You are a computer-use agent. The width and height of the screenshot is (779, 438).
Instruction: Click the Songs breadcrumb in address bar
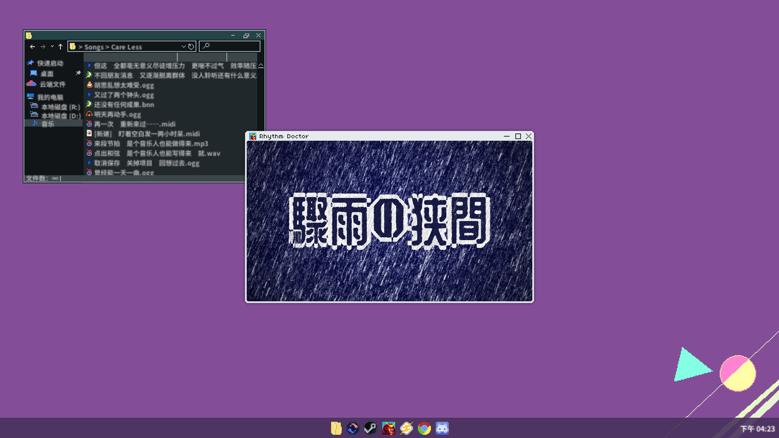[x=94, y=47]
